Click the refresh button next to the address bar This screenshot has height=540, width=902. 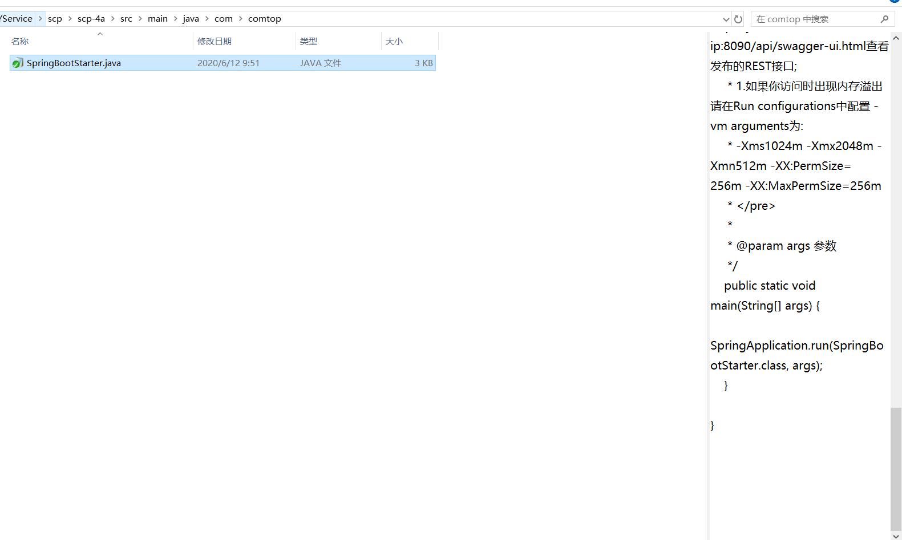click(738, 19)
